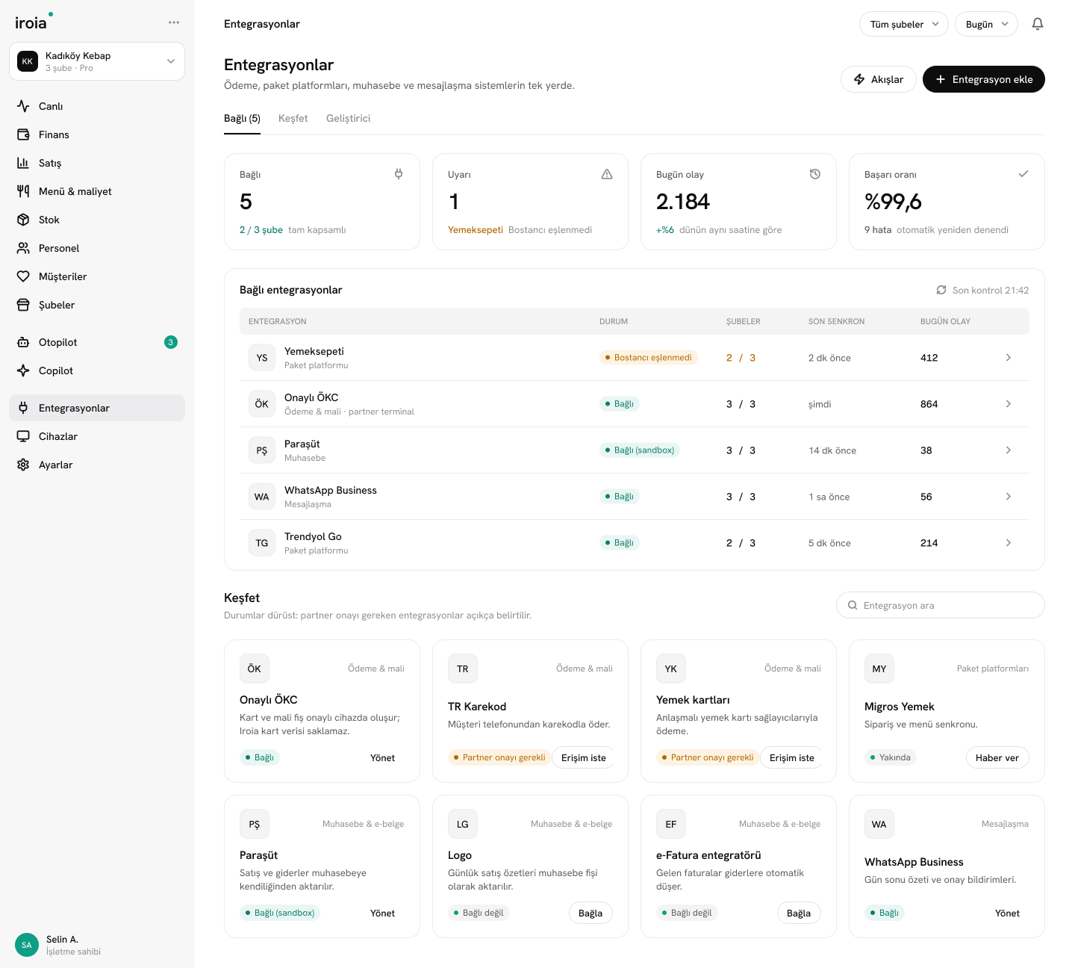This screenshot has width=1075, height=968.
Task: Open Menü & maliyet page
Action: click(x=97, y=191)
